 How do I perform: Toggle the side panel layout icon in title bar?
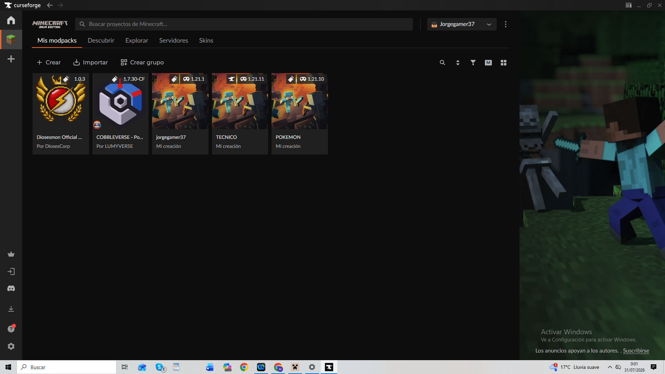click(629, 5)
